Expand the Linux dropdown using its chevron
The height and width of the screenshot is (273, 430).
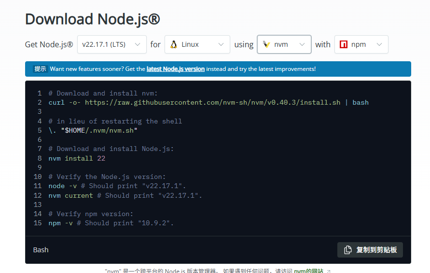point(221,44)
